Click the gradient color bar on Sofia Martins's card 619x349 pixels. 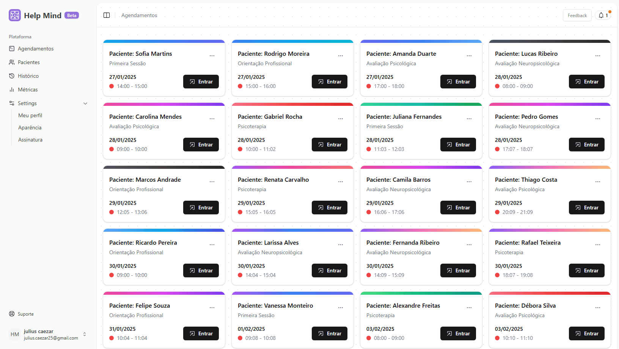point(164,41)
